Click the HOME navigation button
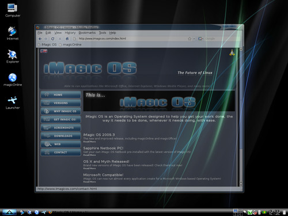This screenshot has height=216, width=288. (60, 94)
